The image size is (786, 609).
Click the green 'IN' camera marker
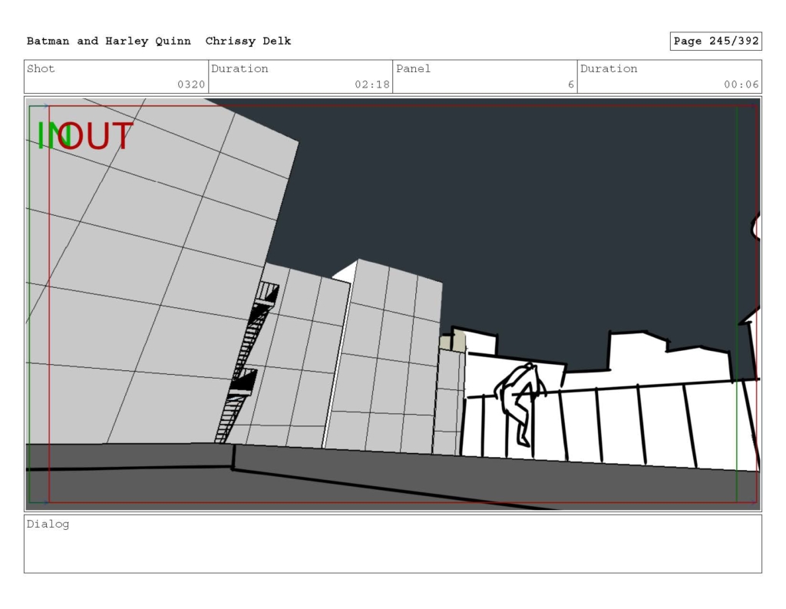pyautogui.click(x=53, y=136)
